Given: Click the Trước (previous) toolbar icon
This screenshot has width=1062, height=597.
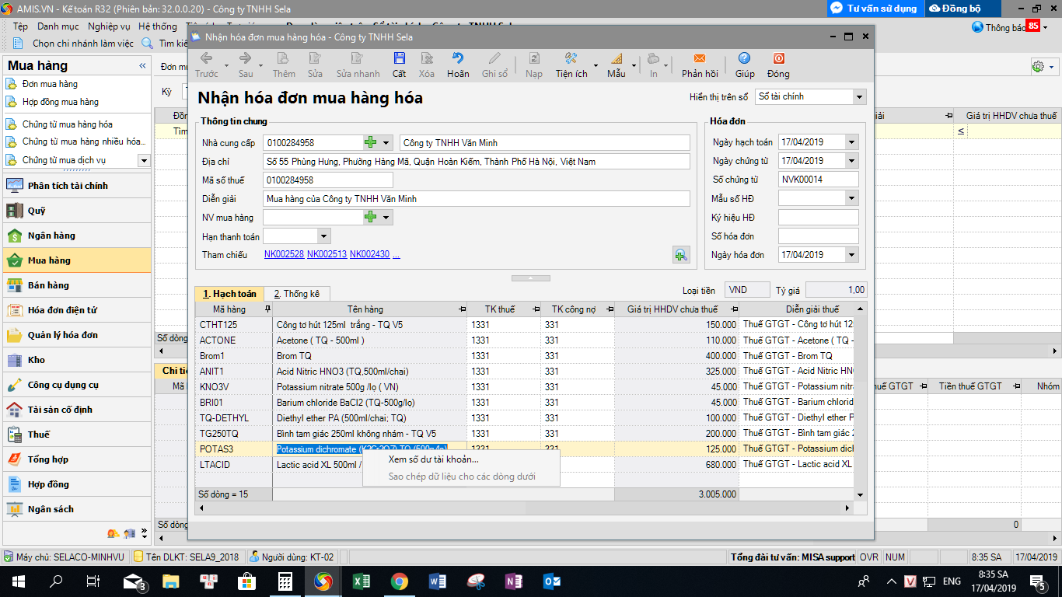Looking at the screenshot, I should (x=206, y=58).
